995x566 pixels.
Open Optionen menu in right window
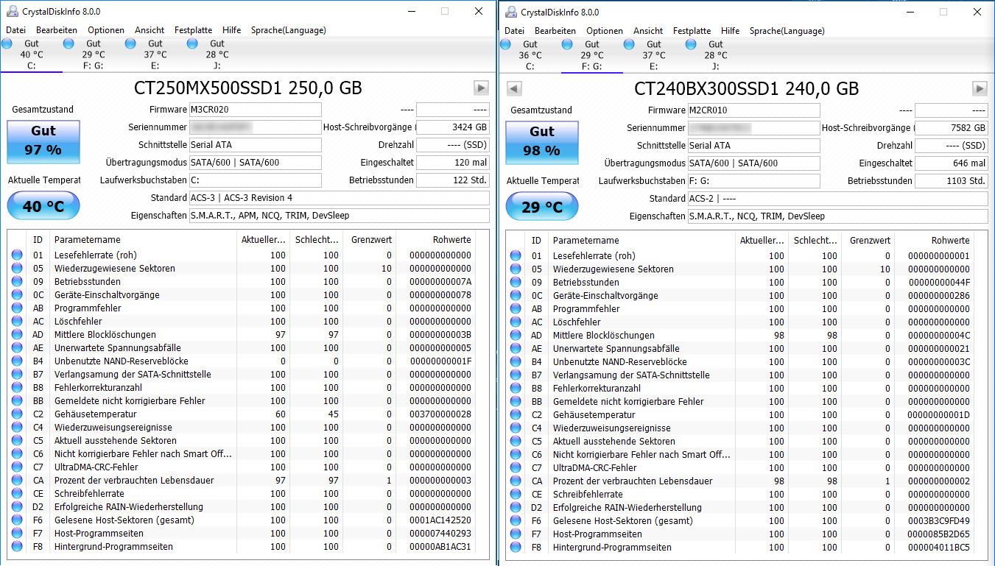(x=605, y=31)
